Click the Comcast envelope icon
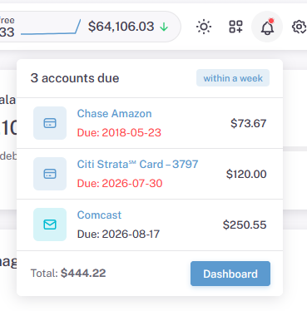Image resolution: width=307 pixels, height=311 pixels. (50, 225)
